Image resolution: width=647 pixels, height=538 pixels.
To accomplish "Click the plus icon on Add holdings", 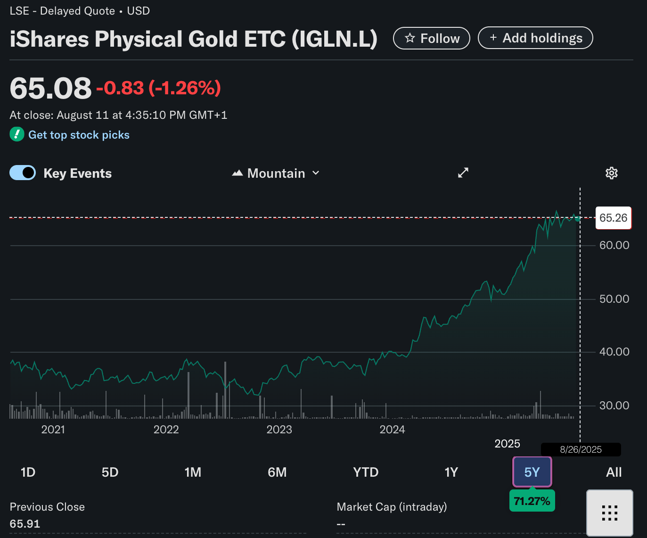I will [493, 38].
